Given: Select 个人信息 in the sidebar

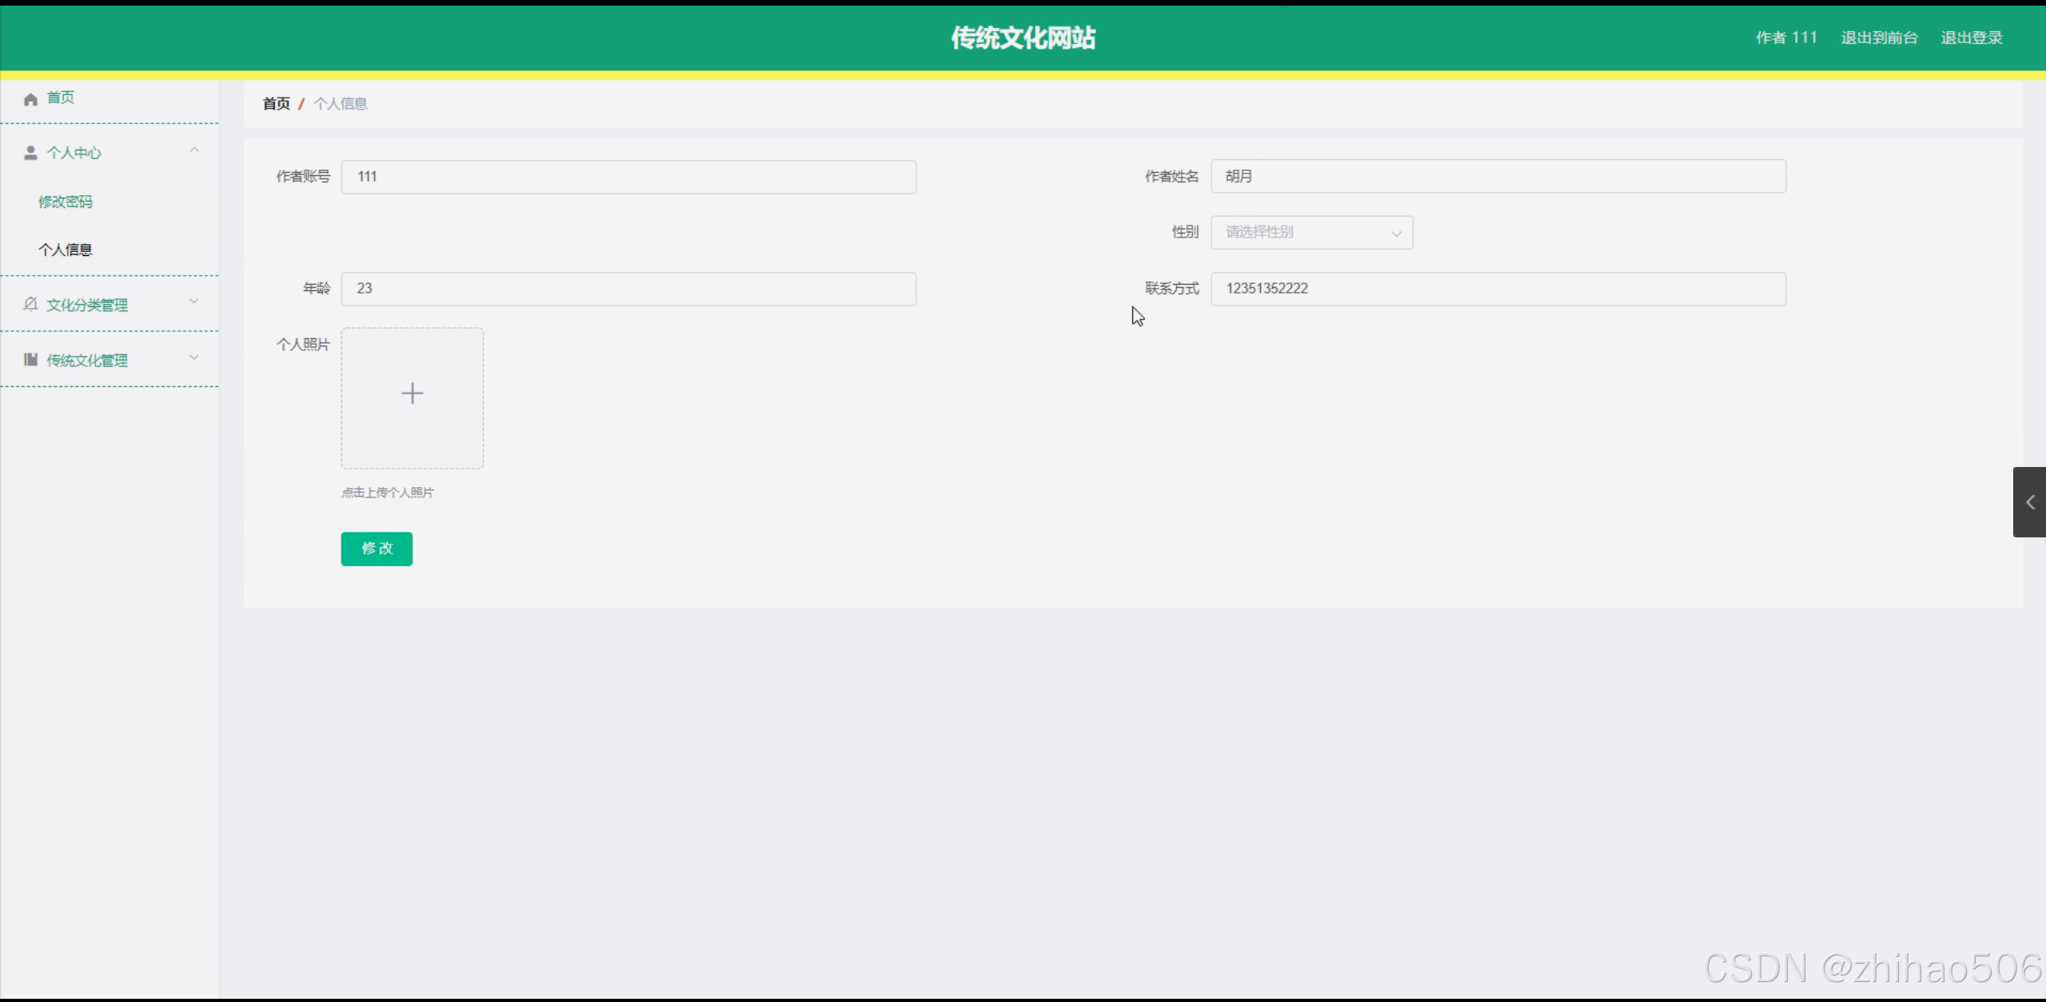Looking at the screenshot, I should coord(66,250).
